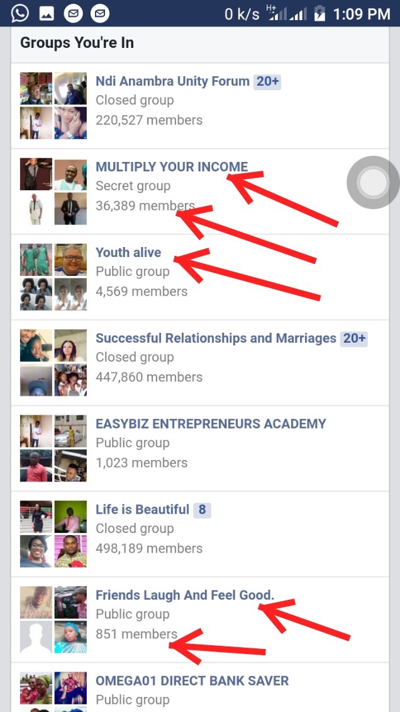Open EASYBIZ ENTREPRENEURS ACADEMY group
This screenshot has height=712, width=400.
[200, 448]
